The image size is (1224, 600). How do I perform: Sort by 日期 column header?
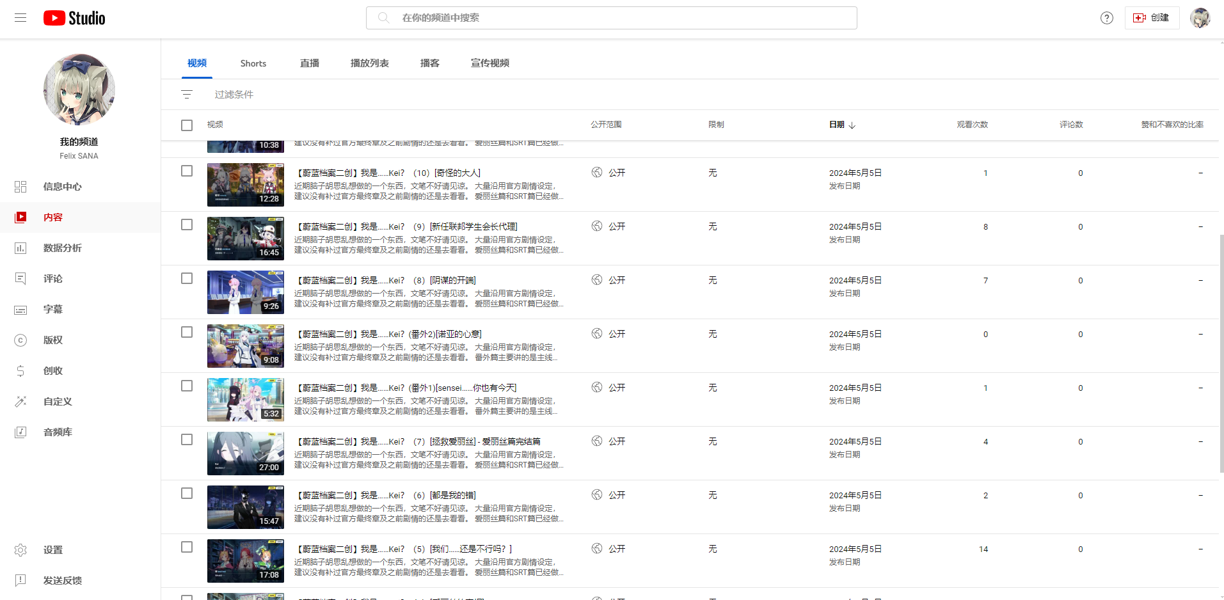point(837,125)
